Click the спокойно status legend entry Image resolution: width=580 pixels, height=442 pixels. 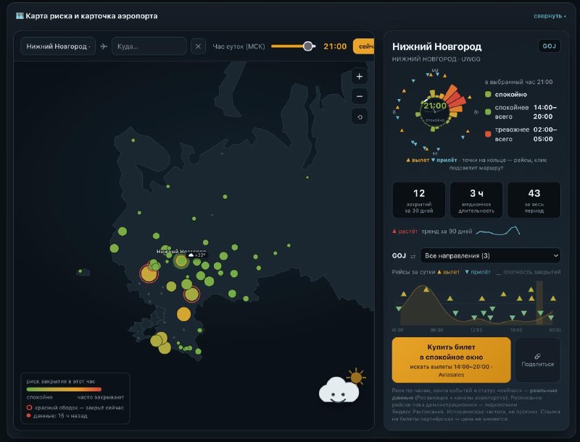tap(506, 95)
